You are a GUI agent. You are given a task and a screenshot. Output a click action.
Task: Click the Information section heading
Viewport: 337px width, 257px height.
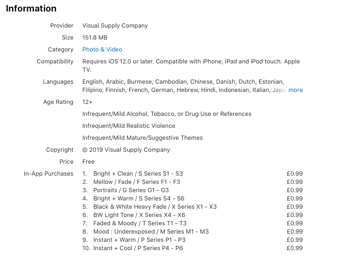tap(31, 9)
